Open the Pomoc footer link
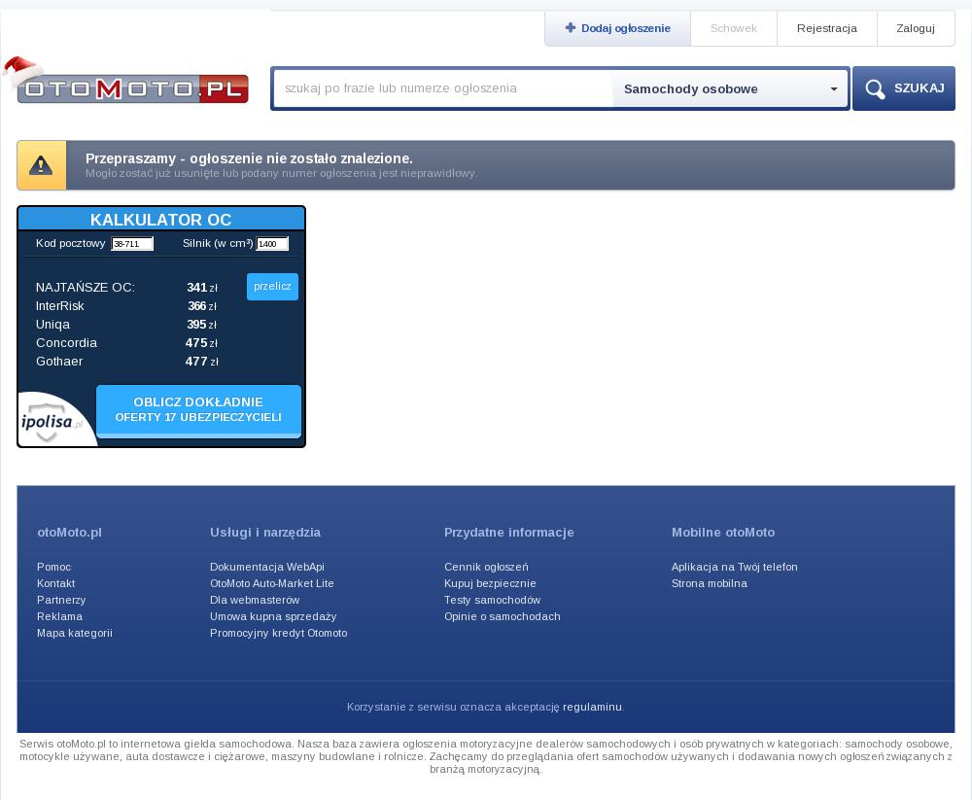Viewport: 972px width, 800px height. point(53,567)
